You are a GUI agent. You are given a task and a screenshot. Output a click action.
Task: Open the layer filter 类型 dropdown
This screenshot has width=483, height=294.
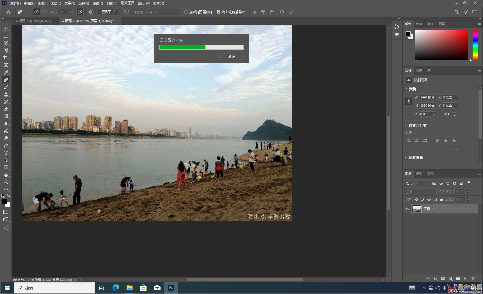[x=416, y=183]
